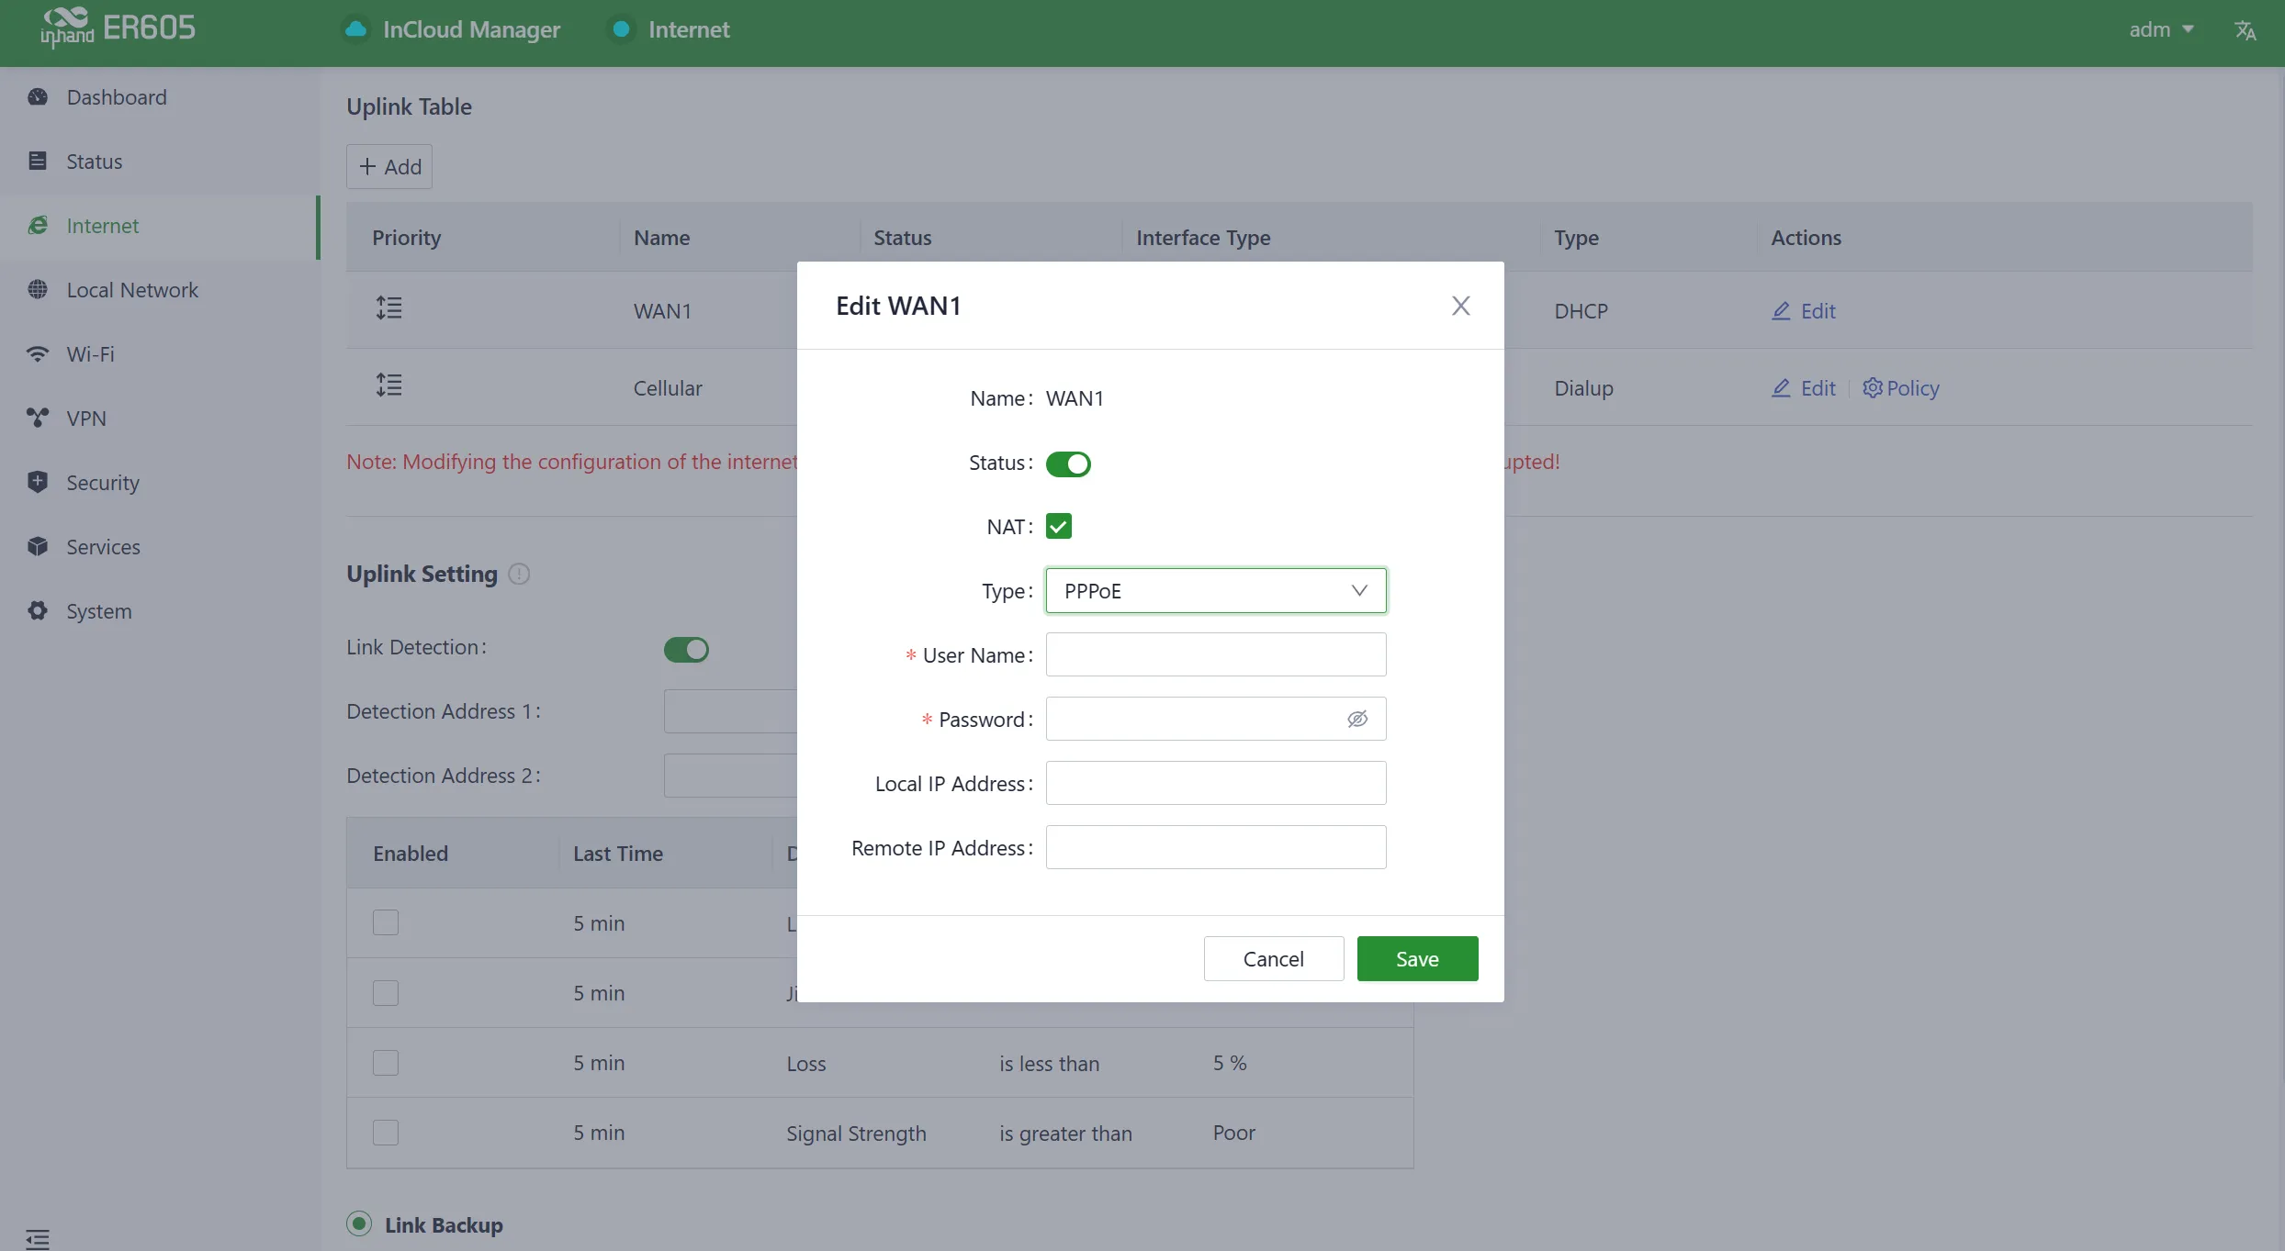Select the Link Backup radio button
The image size is (2285, 1251).
click(359, 1224)
